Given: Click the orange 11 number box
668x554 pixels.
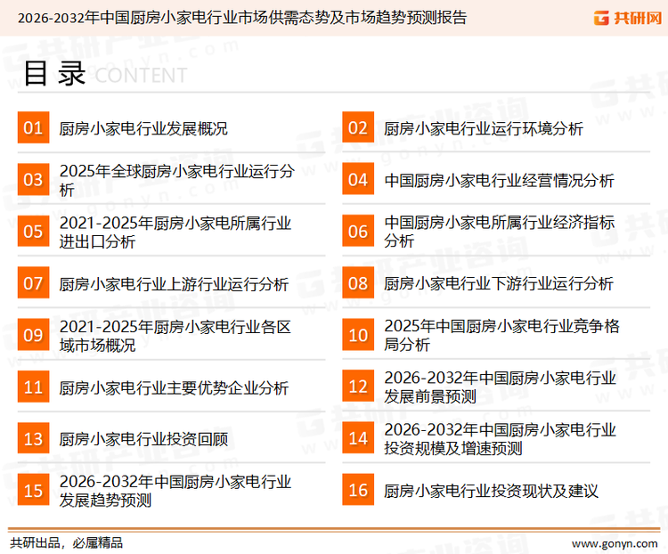Looking at the screenshot, I should (33, 387).
